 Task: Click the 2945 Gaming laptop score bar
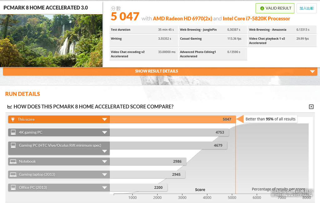coord(147,175)
